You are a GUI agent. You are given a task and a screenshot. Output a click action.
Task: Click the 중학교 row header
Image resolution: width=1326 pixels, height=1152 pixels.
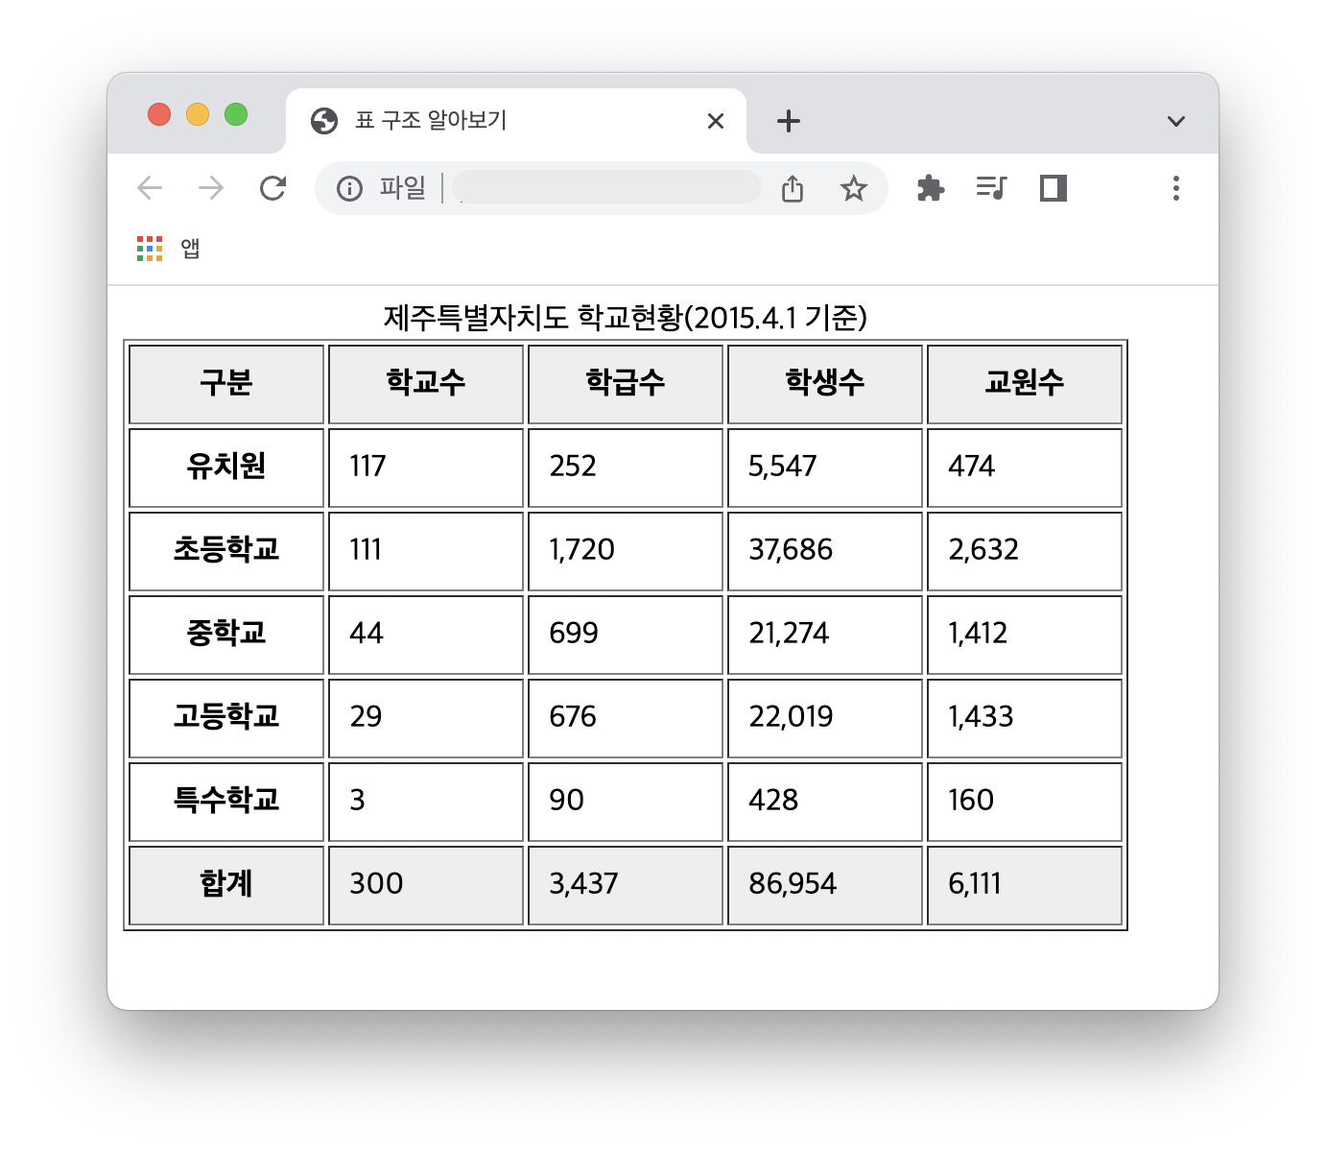pos(226,635)
